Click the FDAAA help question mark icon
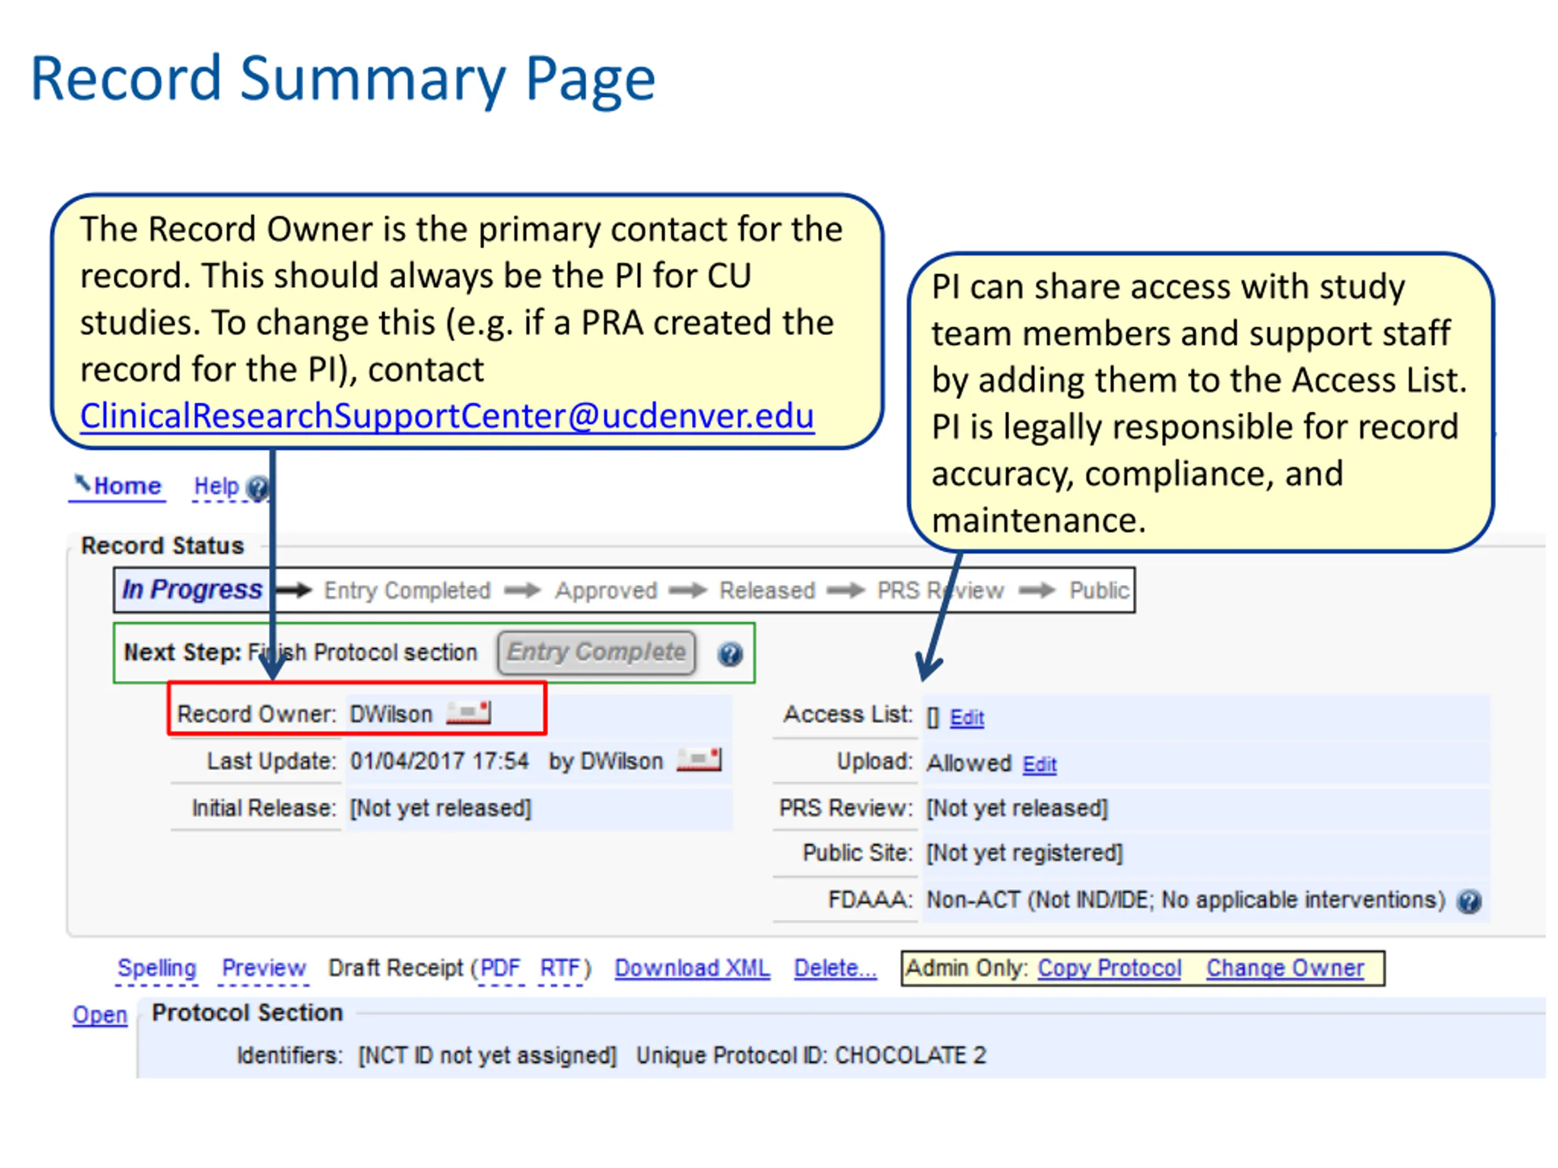The width and height of the screenshot is (1558, 1168). [1469, 901]
